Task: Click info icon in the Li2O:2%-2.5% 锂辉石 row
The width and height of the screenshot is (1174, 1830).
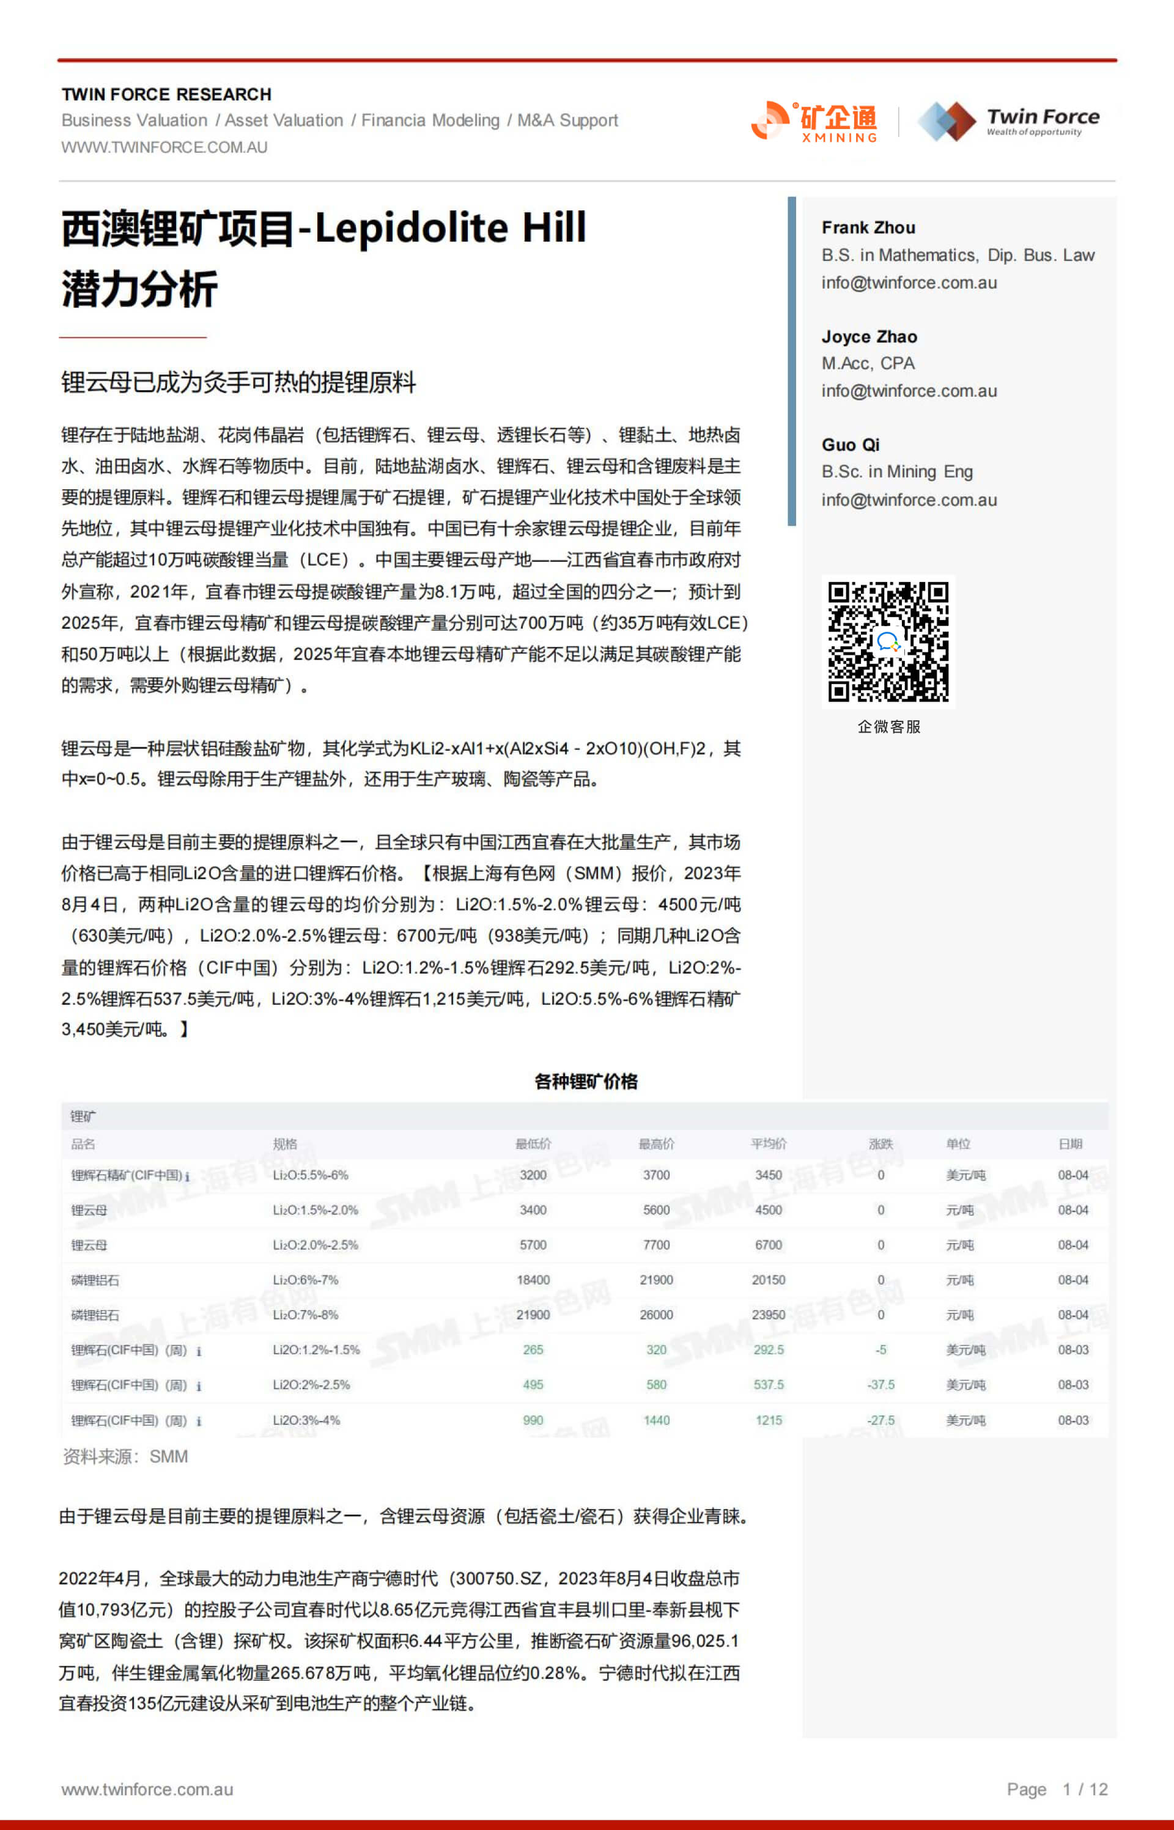Action: (x=199, y=1386)
